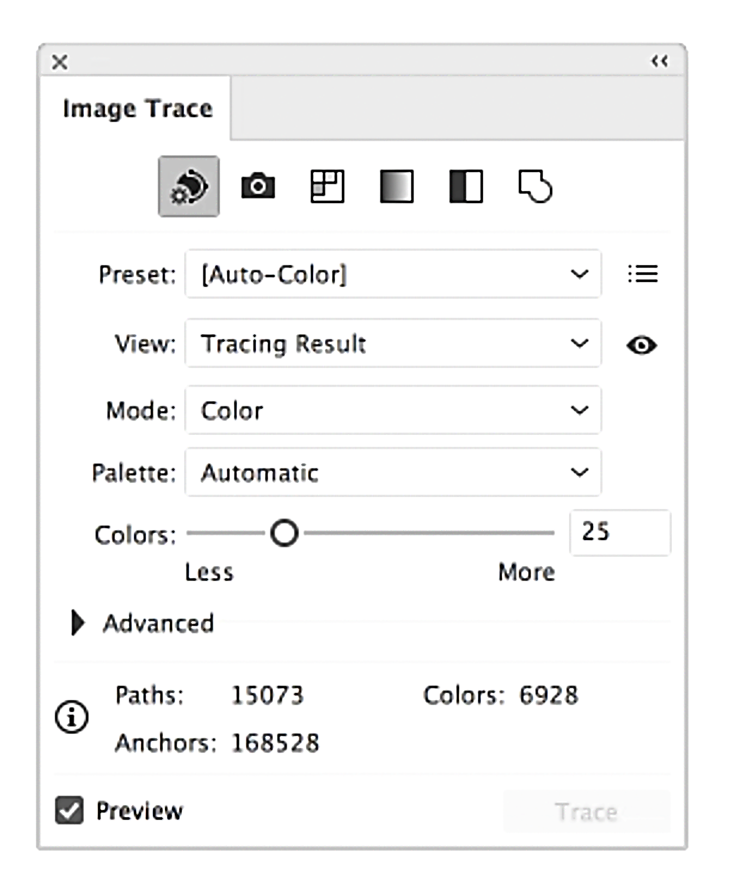Click the Trace button

(586, 810)
